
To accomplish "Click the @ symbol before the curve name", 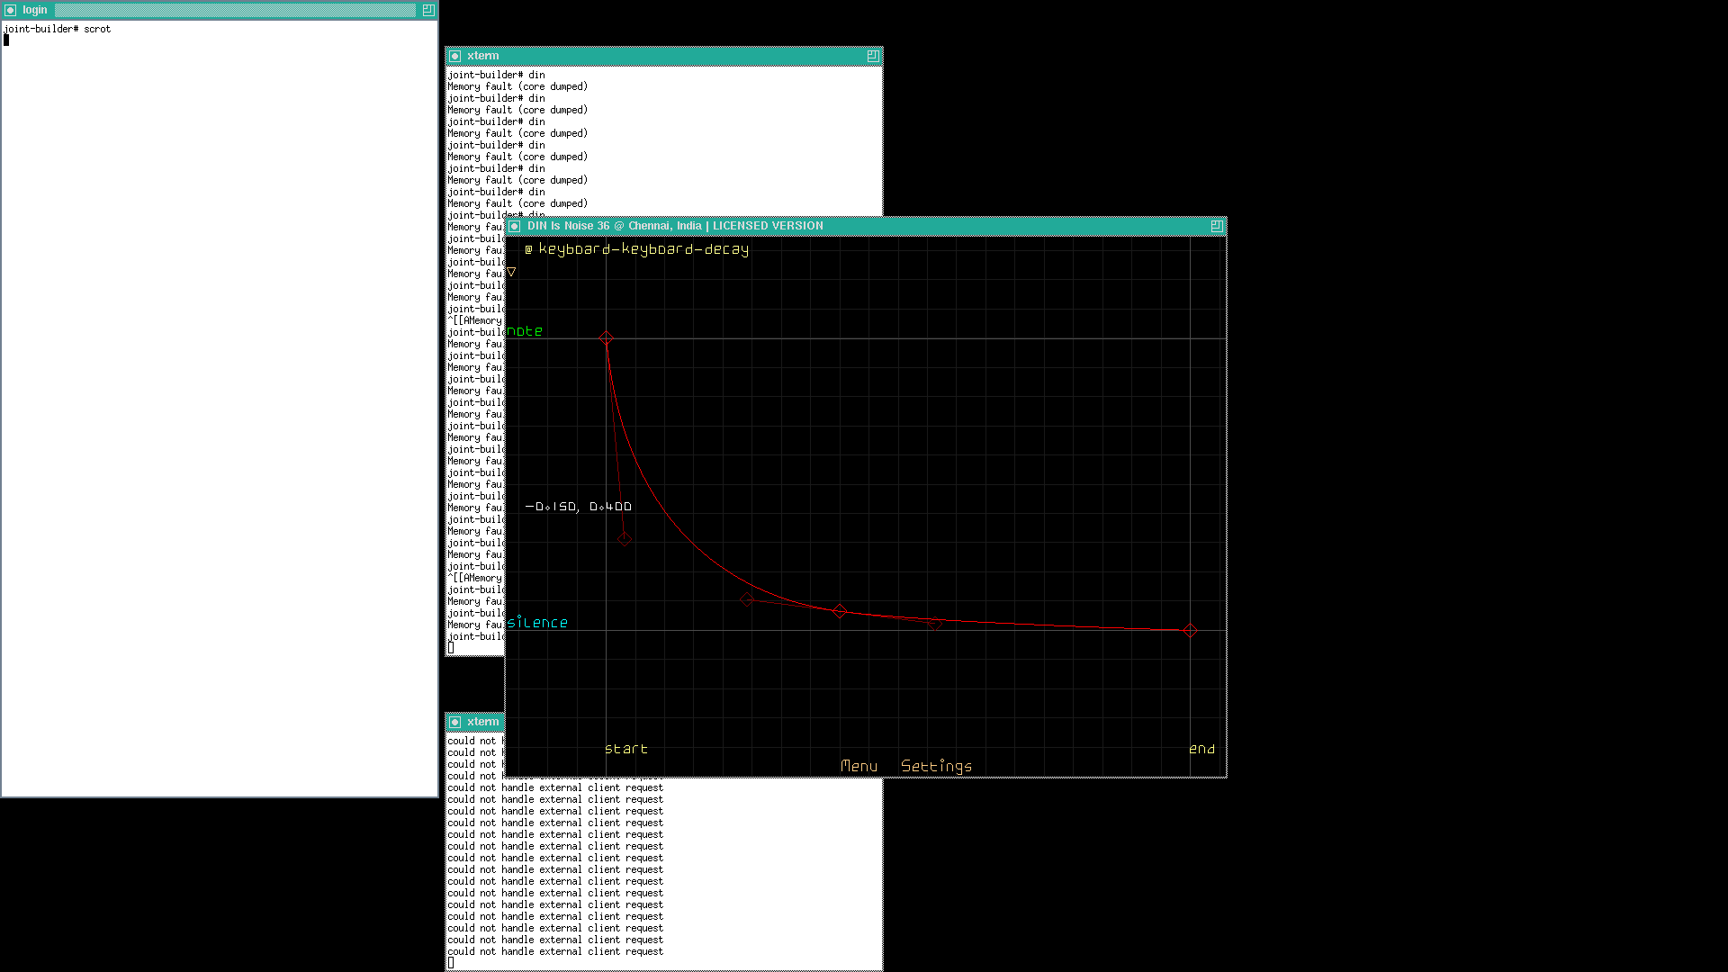I will click(x=528, y=249).
